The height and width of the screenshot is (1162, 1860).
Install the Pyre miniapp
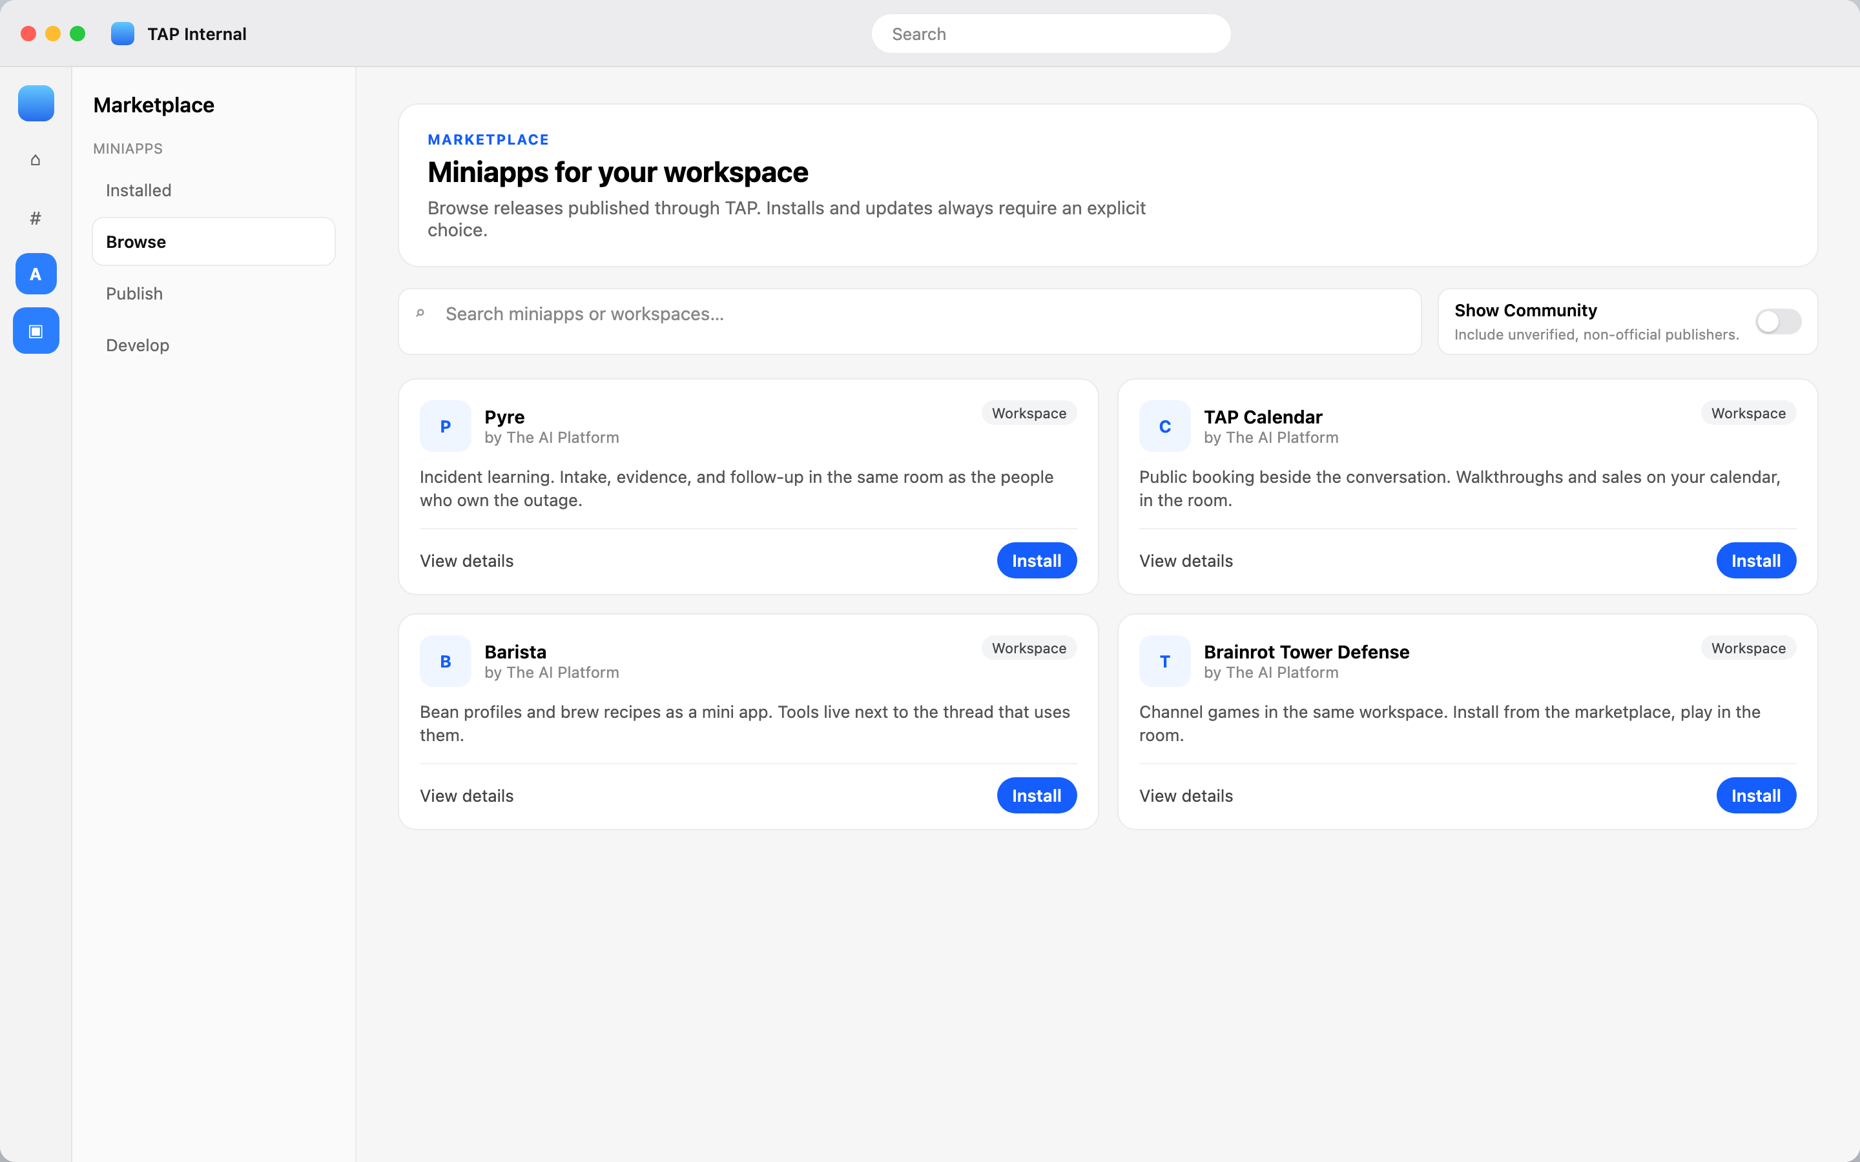coord(1036,560)
